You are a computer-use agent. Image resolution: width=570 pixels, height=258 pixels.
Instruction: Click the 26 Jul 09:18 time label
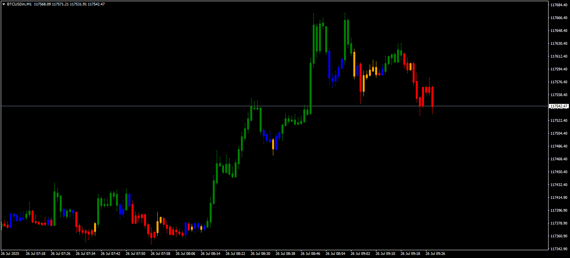410,254
